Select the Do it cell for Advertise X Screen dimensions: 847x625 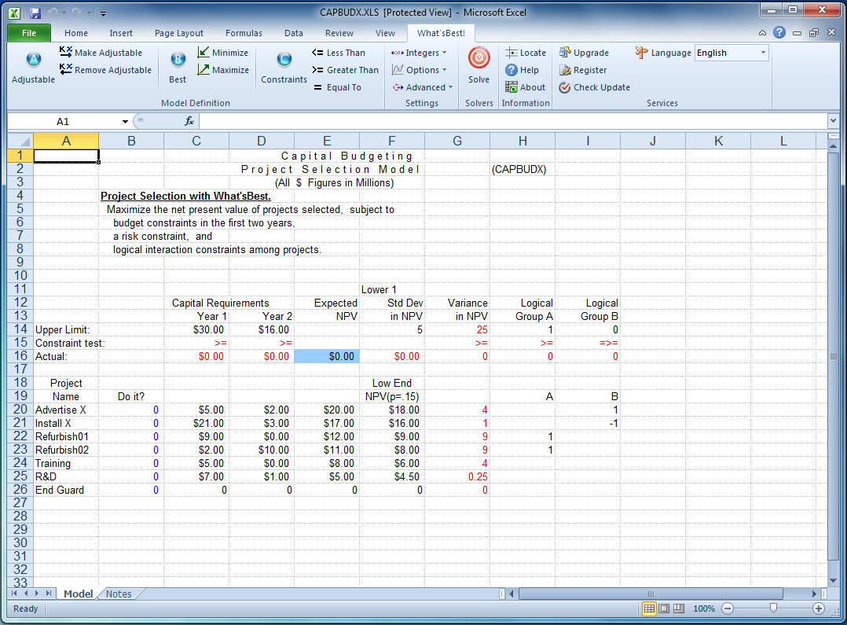coord(131,410)
